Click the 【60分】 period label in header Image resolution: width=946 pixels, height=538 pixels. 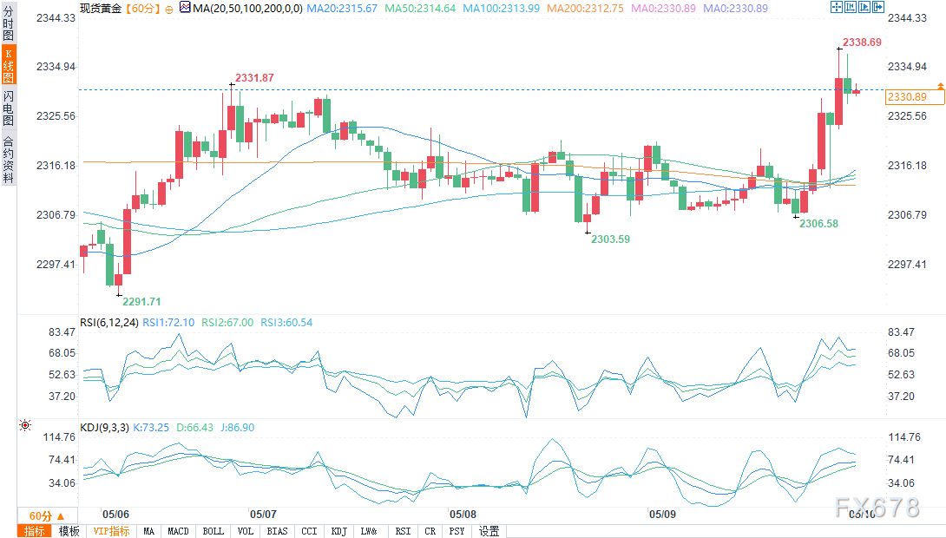(143, 9)
